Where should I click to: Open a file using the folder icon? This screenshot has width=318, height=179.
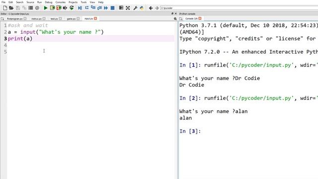11,8
